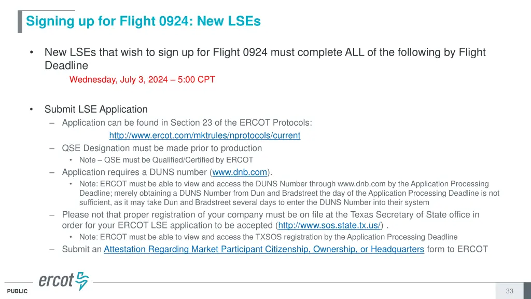The height and width of the screenshot is (299, 531).
Task: Click the gray accent bar beside the title
Action: 20,22
